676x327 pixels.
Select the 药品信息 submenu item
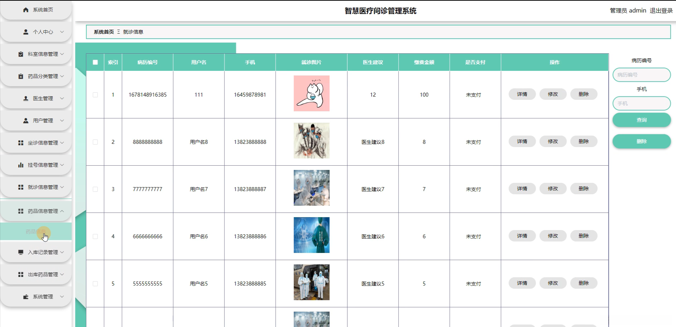36,231
